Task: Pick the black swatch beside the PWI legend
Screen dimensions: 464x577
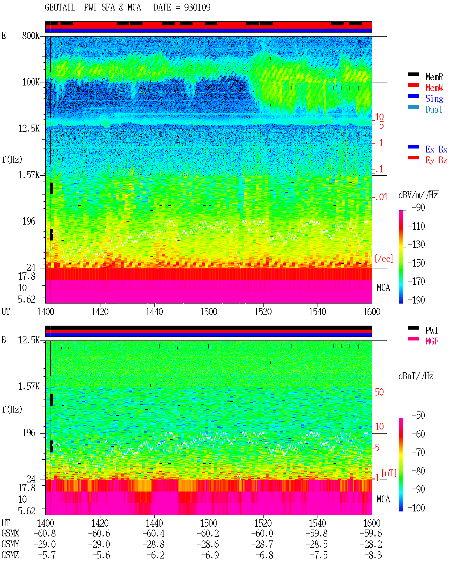Action: click(413, 328)
